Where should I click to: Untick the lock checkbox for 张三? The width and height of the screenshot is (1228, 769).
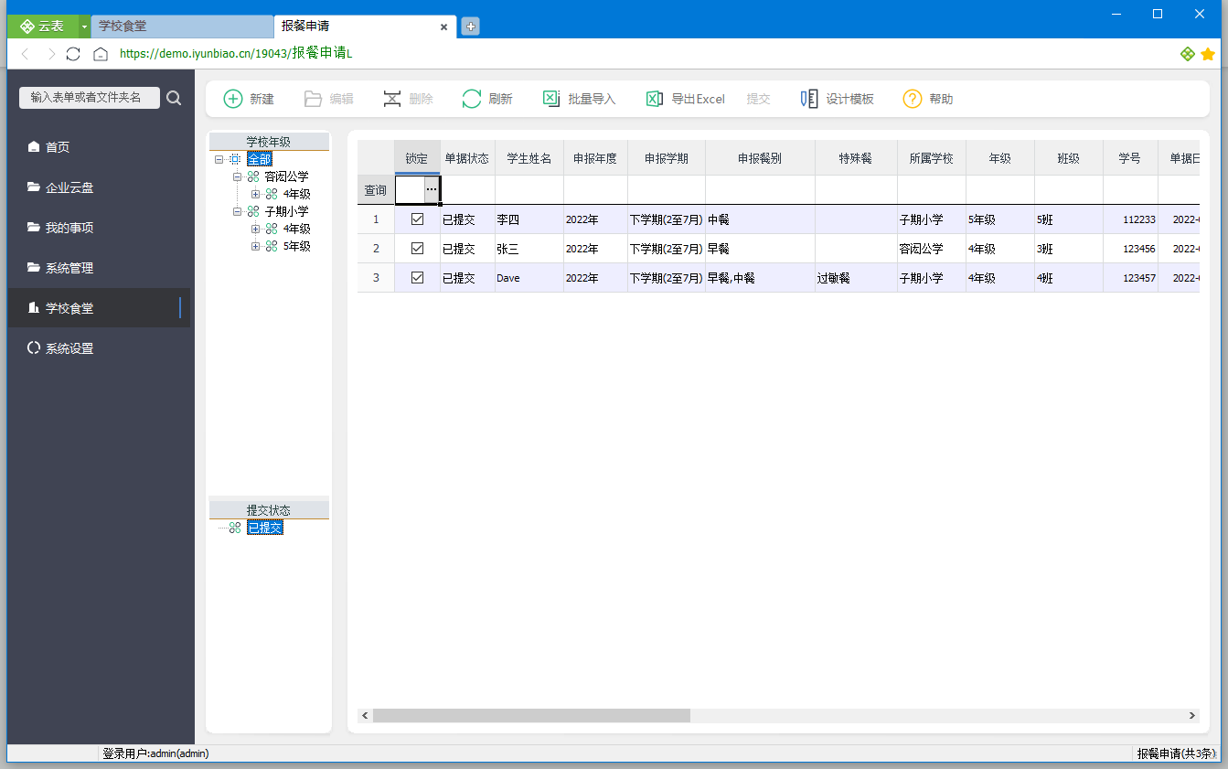pyautogui.click(x=418, y=249)
